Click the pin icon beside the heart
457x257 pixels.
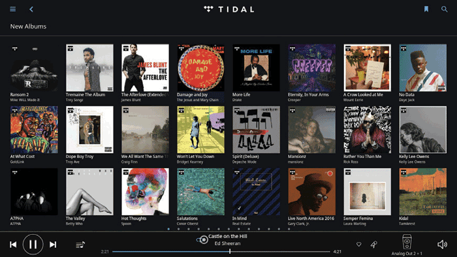click(373, 245)
